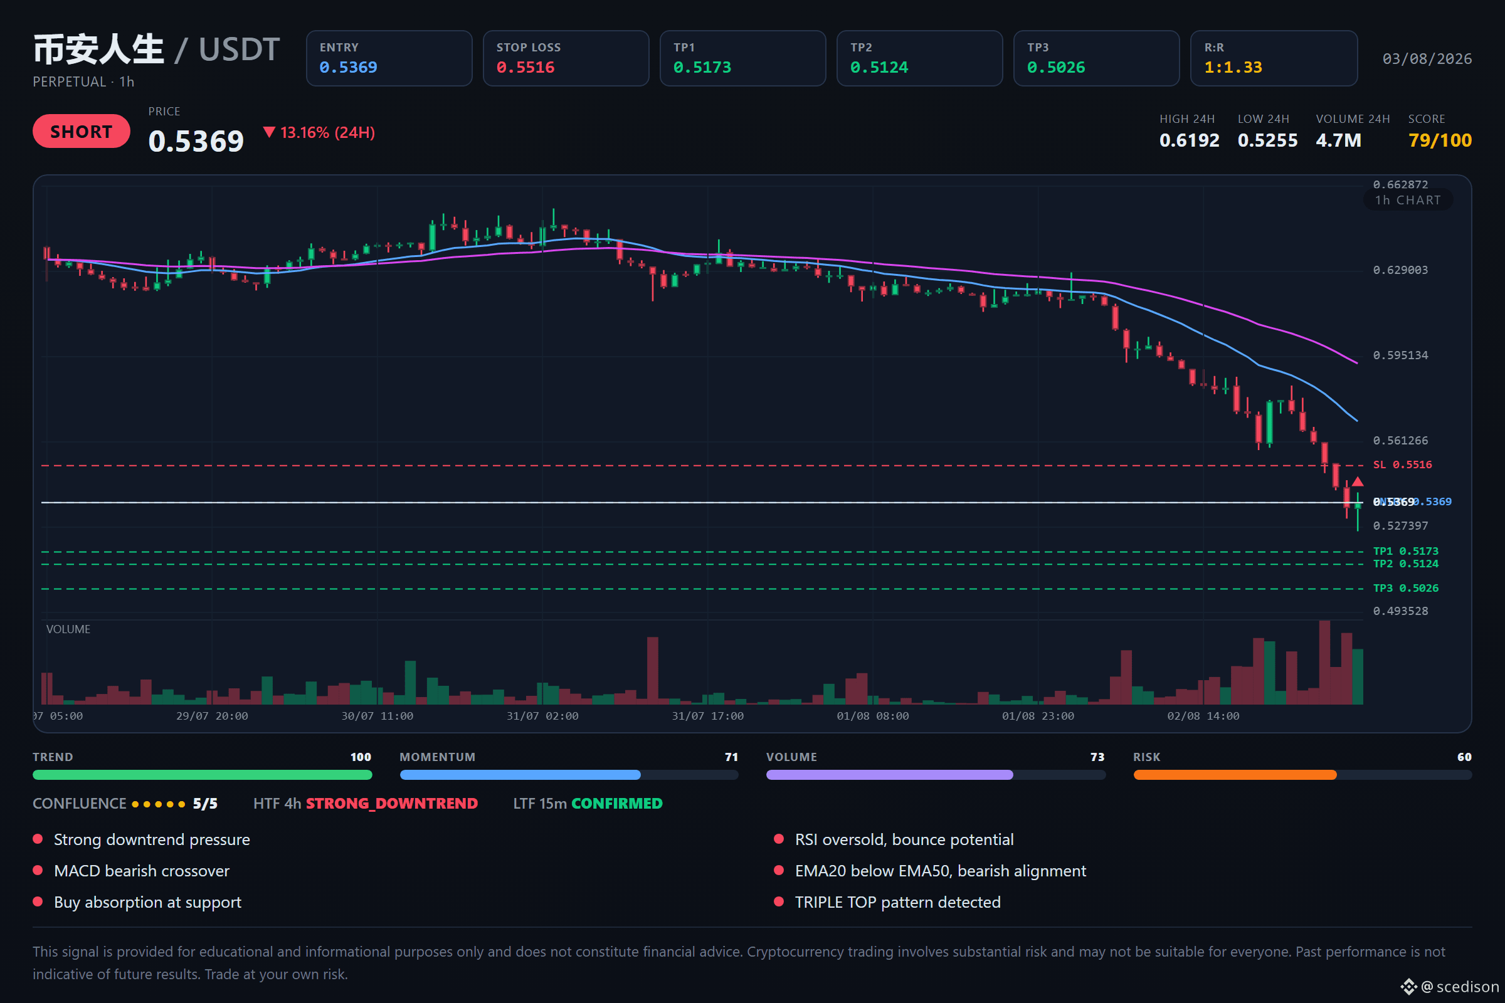Click the TP3 0.5026 chart line label
The image size is (1505, 1003).
1405,589
